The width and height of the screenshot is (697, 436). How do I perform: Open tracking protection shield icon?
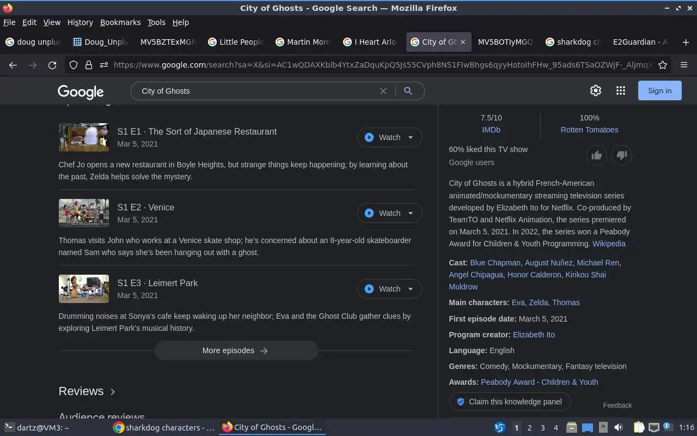74,65
